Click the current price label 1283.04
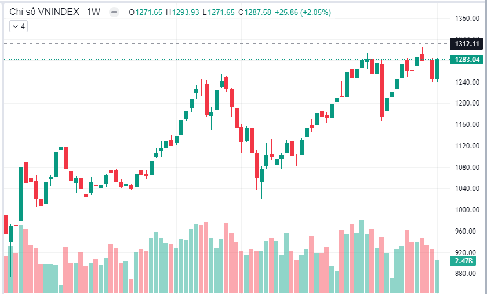Screen dimensions: 487x294 (x=467, y=59)
